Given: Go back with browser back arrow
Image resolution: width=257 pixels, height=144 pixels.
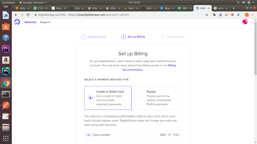Looking at the screenshot, I should click(16, 15).
